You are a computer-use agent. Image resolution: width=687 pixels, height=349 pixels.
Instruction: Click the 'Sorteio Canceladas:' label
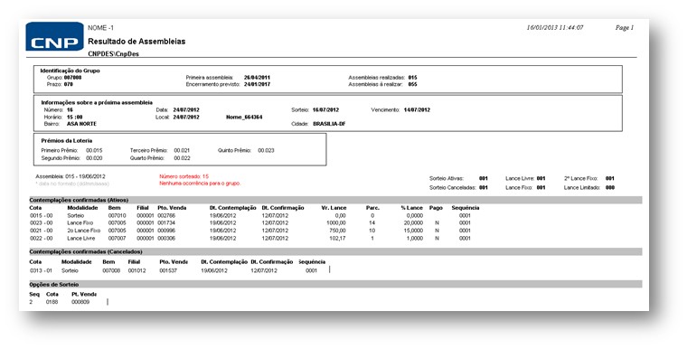tap(453, 188)
